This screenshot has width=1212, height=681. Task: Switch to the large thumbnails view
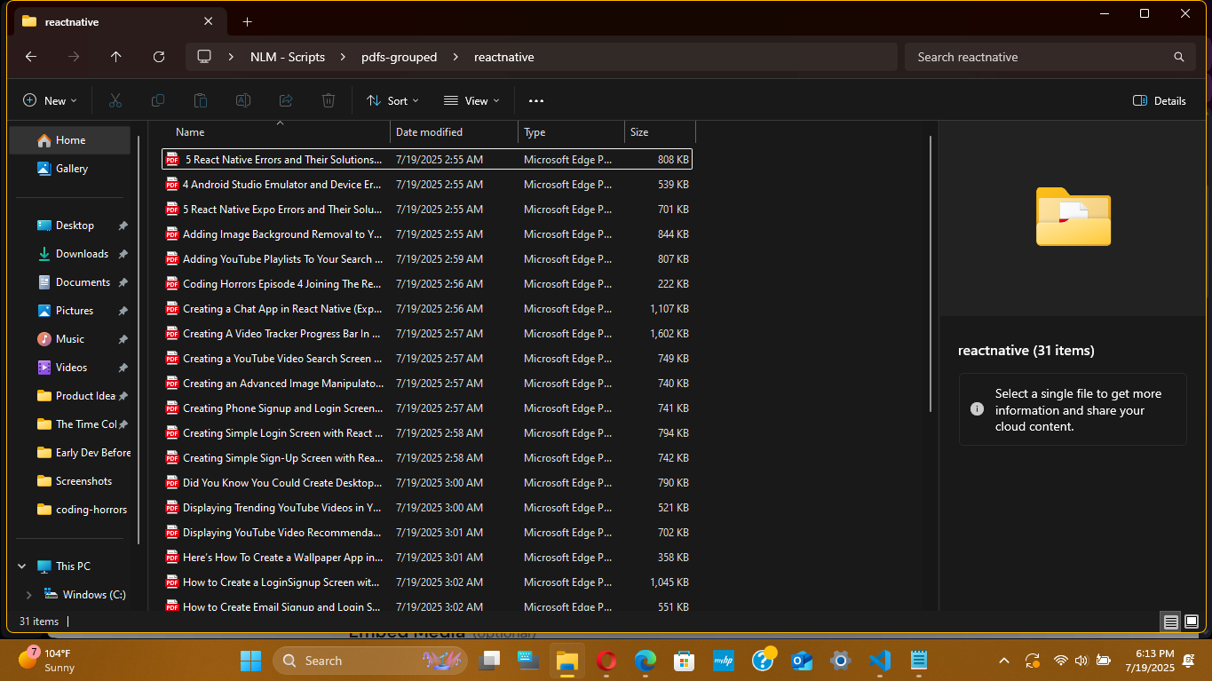coord(1192,622)
